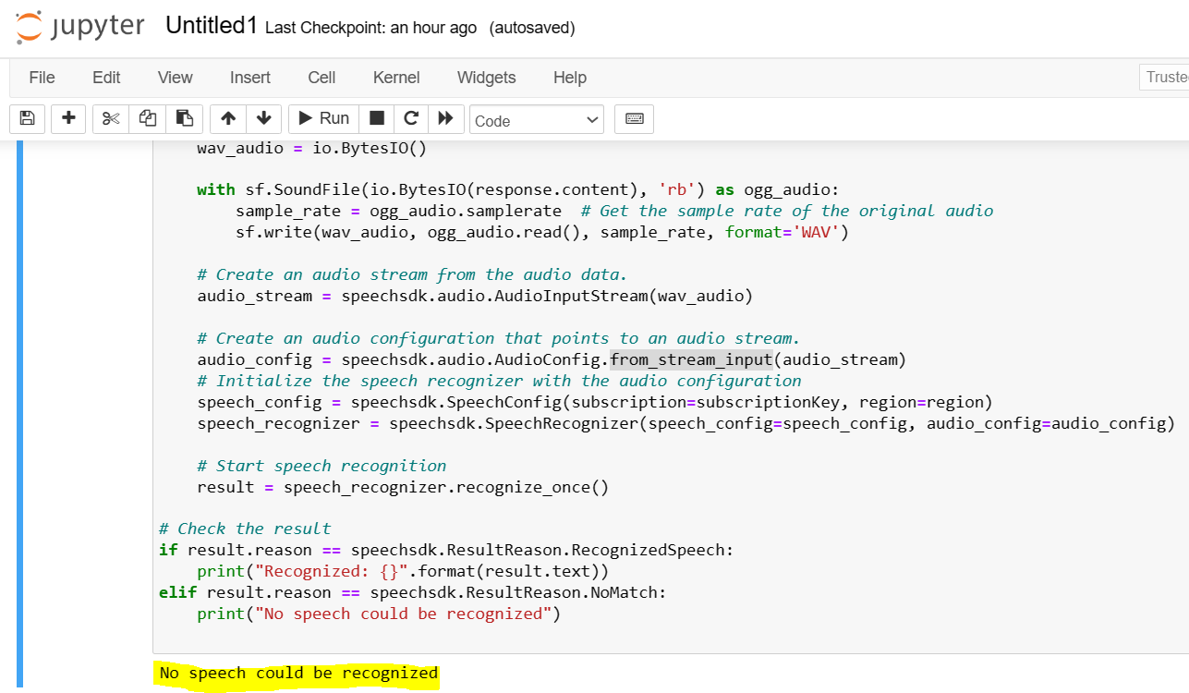Interrupt the kernel with the stop icon
Image resolution: width=1189 pixels, height=693 pixels.
376,118
